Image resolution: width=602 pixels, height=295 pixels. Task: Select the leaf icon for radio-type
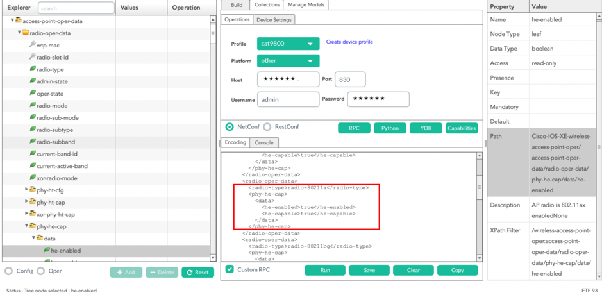point(33,69)
